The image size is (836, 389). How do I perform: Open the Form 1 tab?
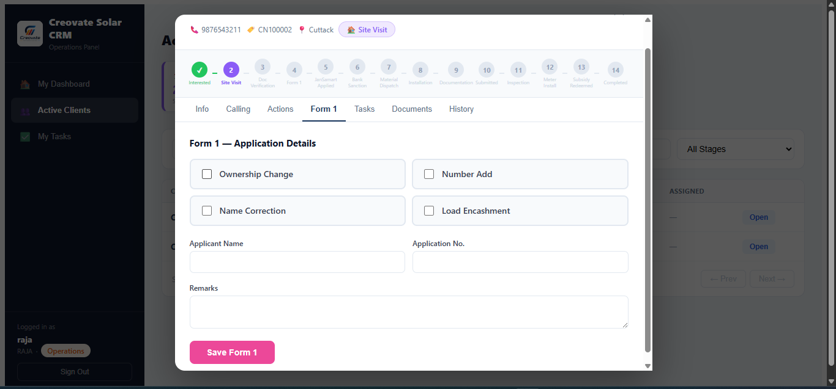(324, 109)
